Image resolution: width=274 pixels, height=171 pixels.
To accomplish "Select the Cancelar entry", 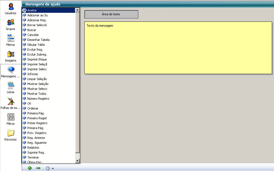I will coord(49,35).
